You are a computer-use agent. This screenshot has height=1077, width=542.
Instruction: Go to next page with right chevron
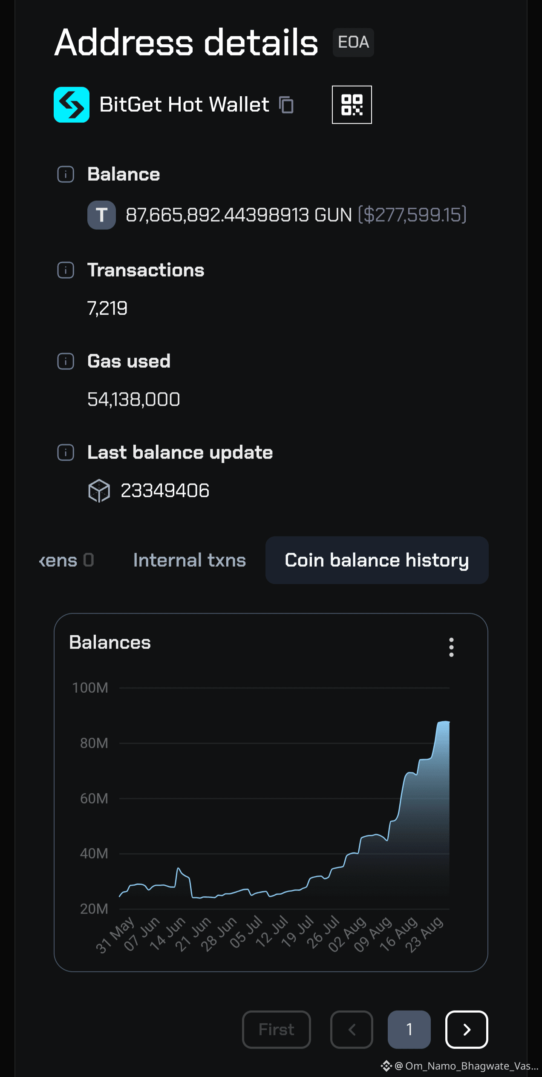(467, 1029)
